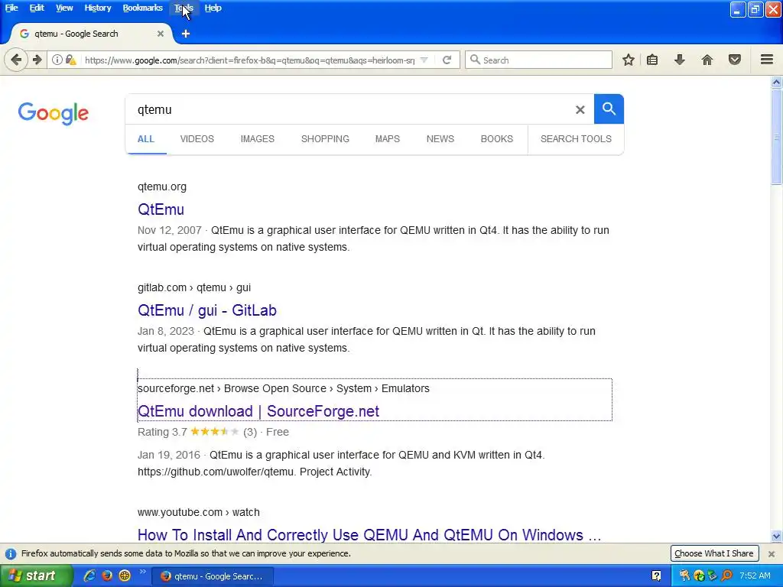783x587 pixels.
Task: Switch to the VIDEOS results tab
Action: (x=197, y=139)
